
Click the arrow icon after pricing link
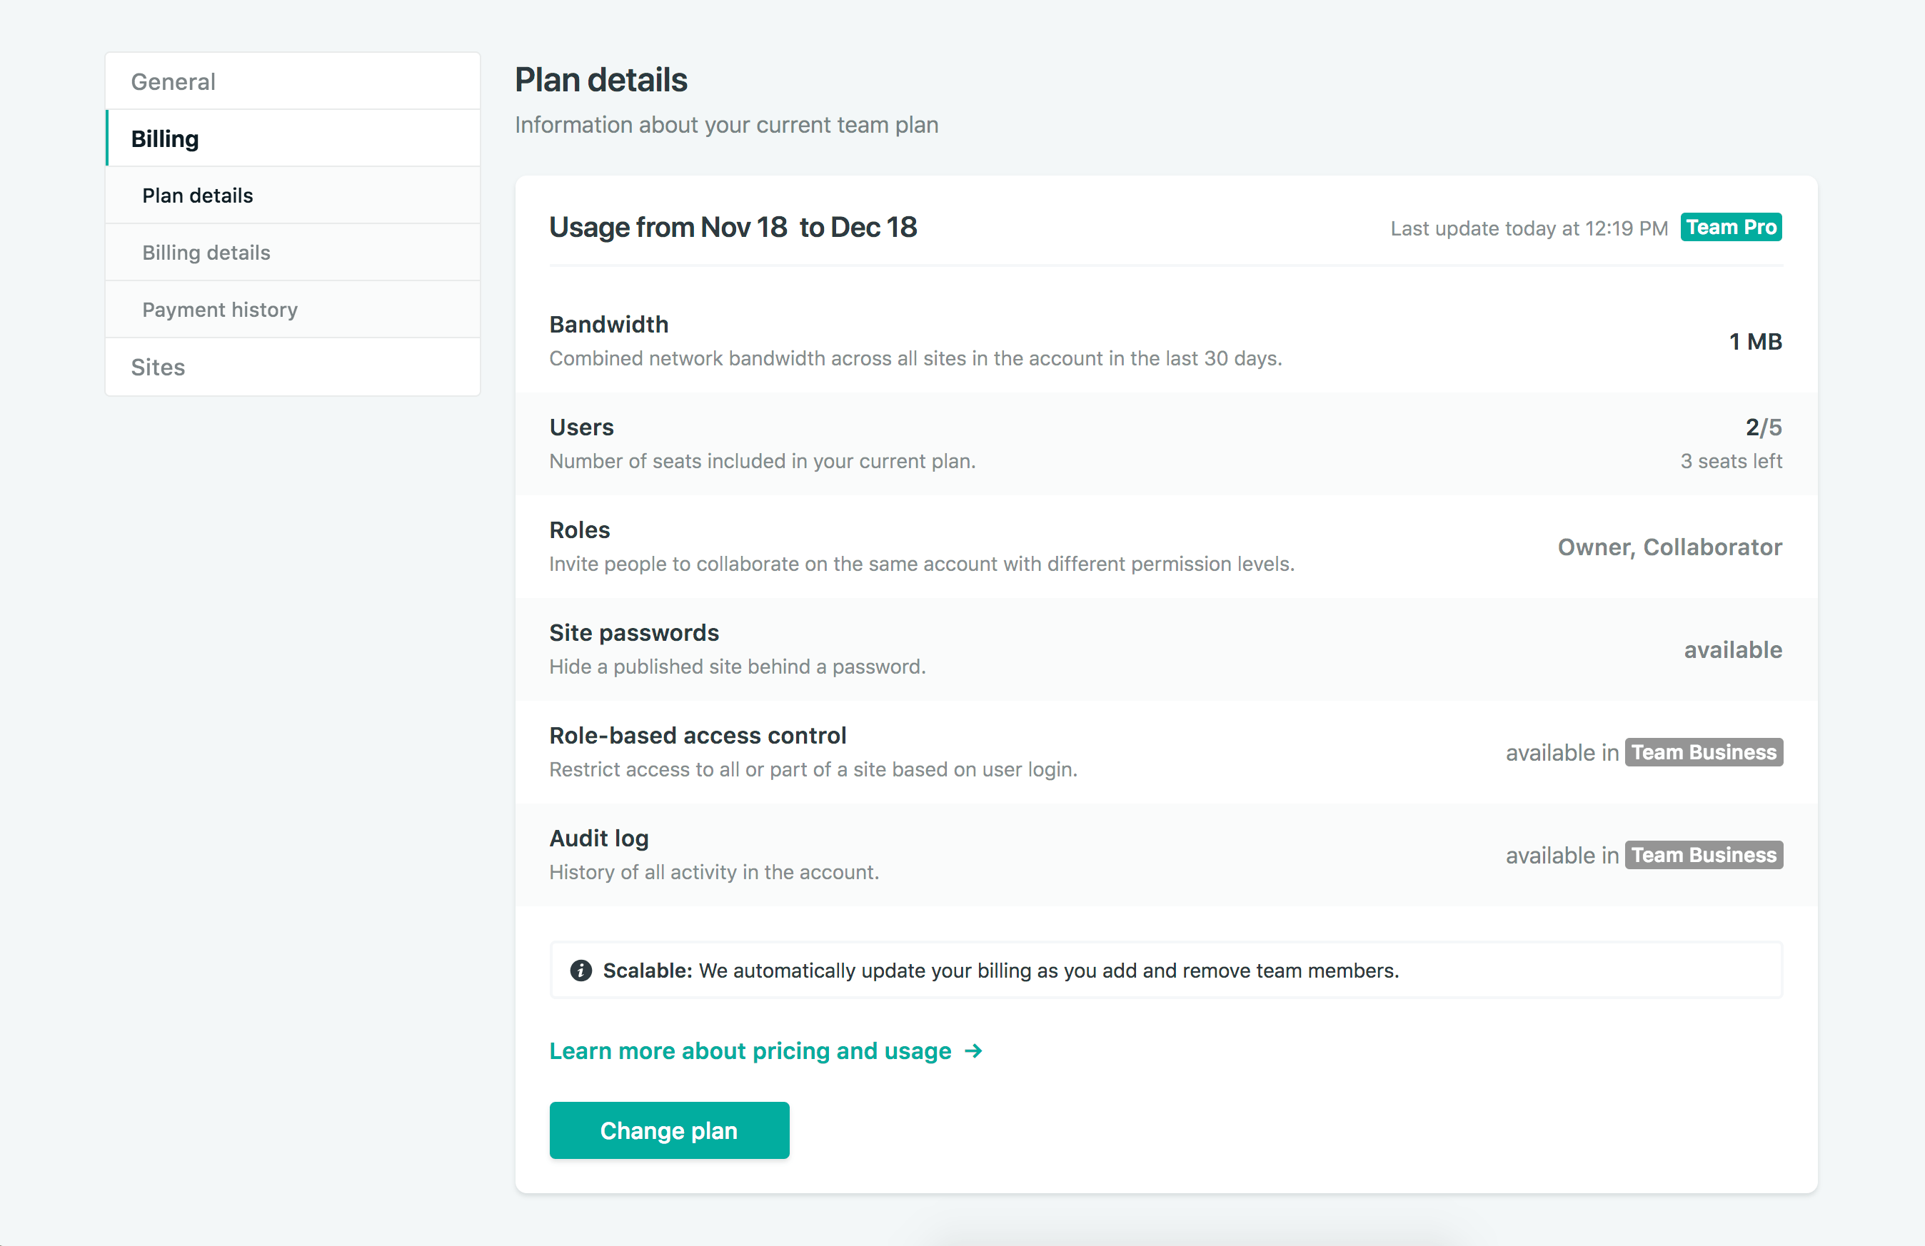coord(974,1050)
